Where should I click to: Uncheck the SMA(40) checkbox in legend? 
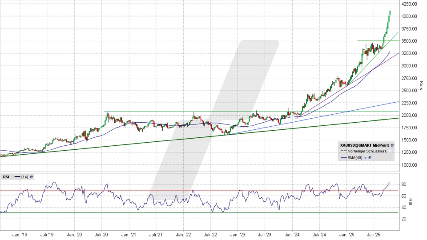(365, 158)
